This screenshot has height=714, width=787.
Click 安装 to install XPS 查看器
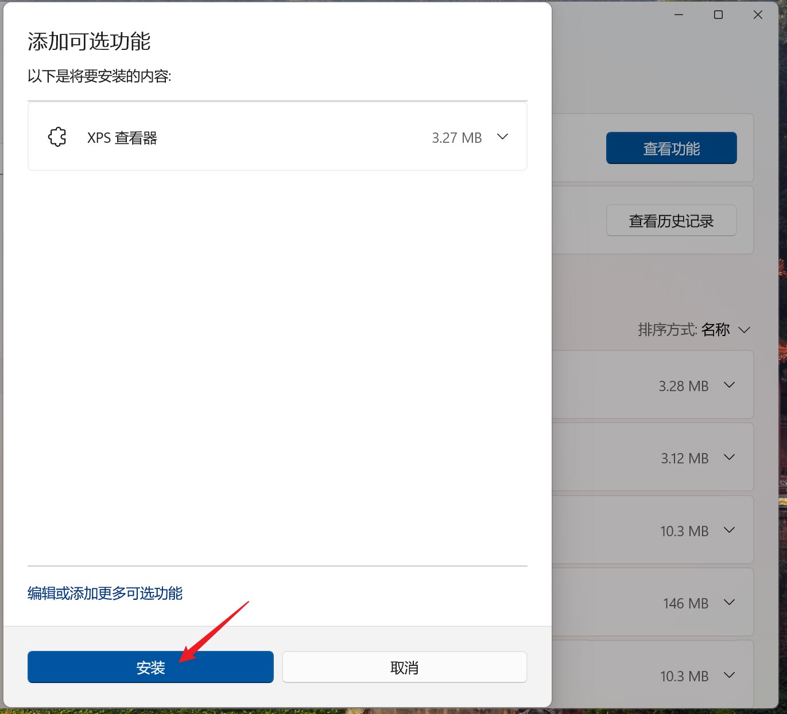coord(150,667)
